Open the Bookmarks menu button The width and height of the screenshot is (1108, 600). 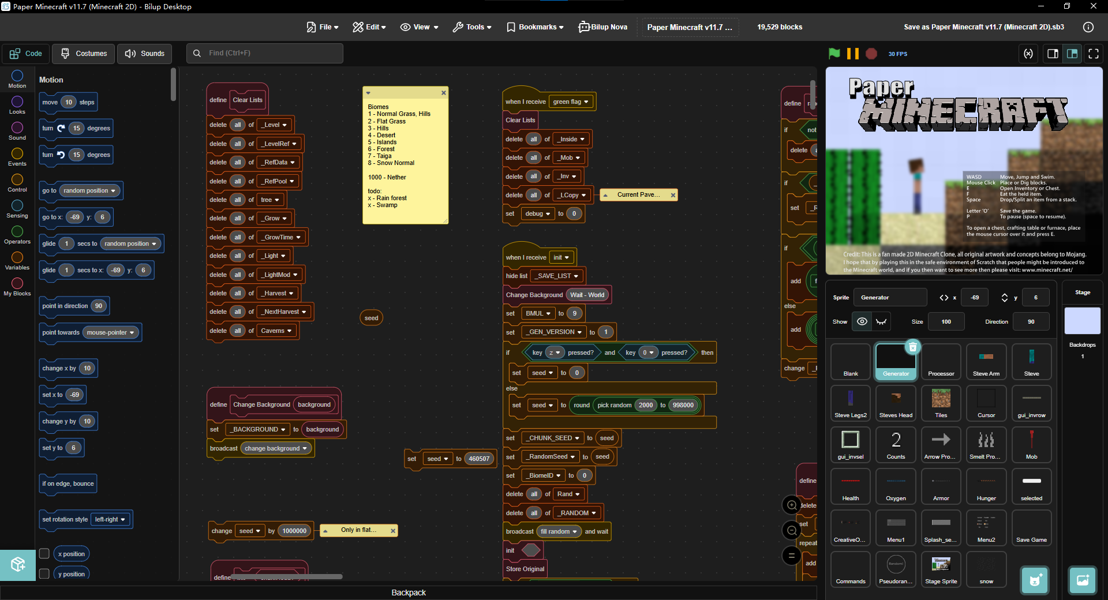[x=535, y=27]
